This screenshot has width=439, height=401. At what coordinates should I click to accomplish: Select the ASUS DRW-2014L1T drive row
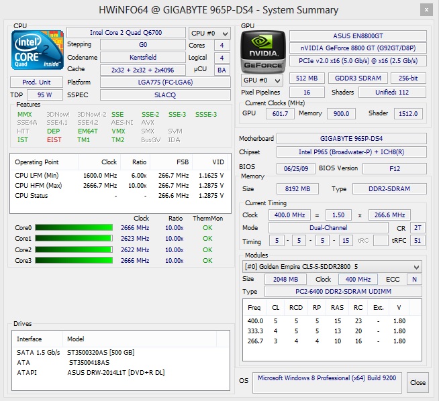(x=120, y=372)
